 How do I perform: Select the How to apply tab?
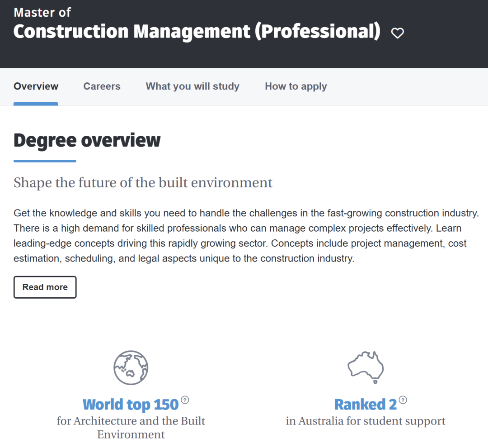click(296, 86)
